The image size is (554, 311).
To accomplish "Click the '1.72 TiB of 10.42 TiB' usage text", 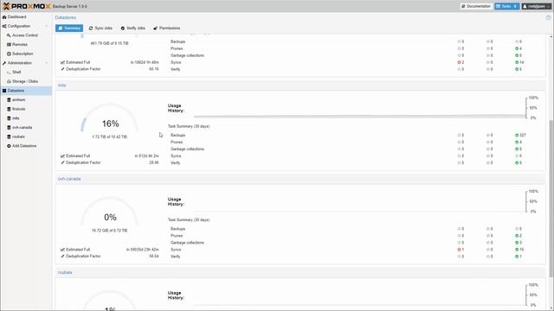I will coord(110,136).
